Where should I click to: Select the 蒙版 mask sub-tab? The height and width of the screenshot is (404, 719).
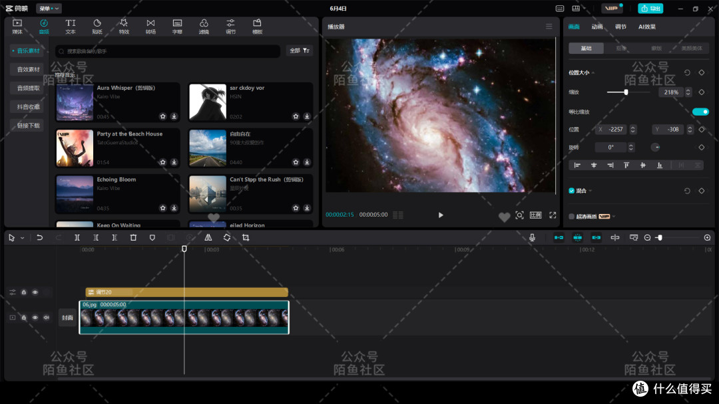[656, 48]
